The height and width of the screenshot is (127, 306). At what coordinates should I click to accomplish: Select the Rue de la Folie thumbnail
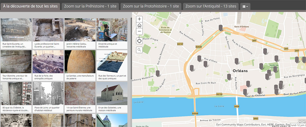pos(48,61)
